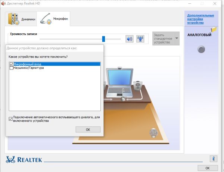This screenshot has height=172, width=224.
Task: Click the Realtek HD speaker title icon
Action: tap(3, 3)
